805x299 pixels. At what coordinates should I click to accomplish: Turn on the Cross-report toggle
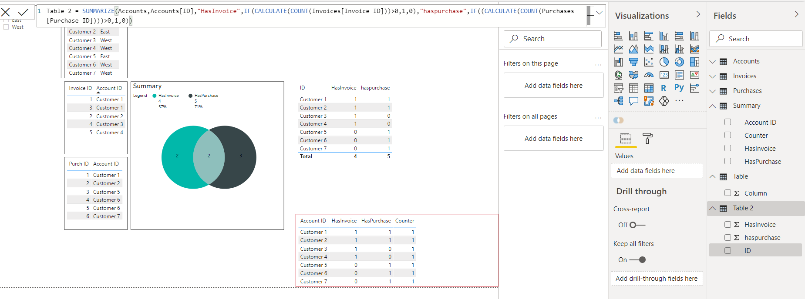pos(637,225)
